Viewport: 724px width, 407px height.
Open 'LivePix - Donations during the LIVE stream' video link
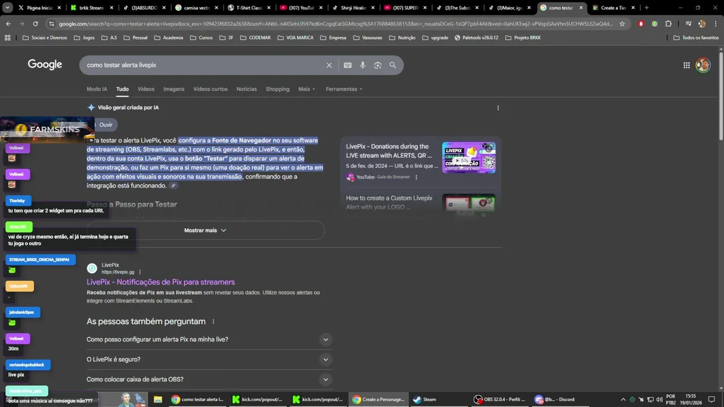[389, 151]
